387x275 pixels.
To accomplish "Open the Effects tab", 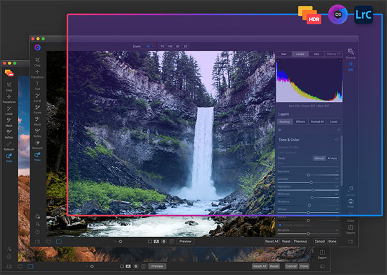I will pyautogui.click(x=301, y=122).
